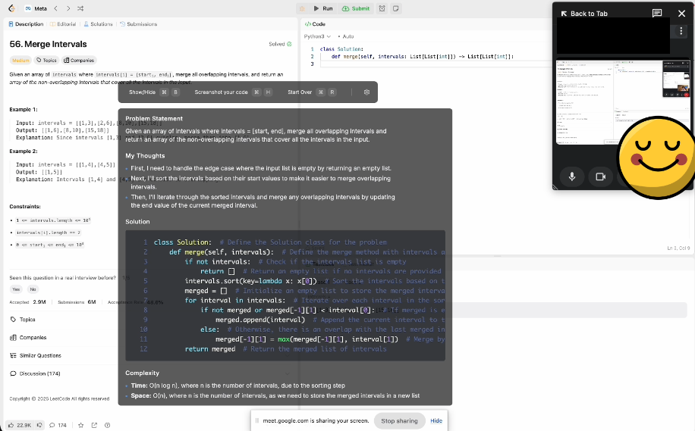The width and height of the screenshot is (695, 431).
Task: Select the Code panel tab
Action: tap(315, 24)
